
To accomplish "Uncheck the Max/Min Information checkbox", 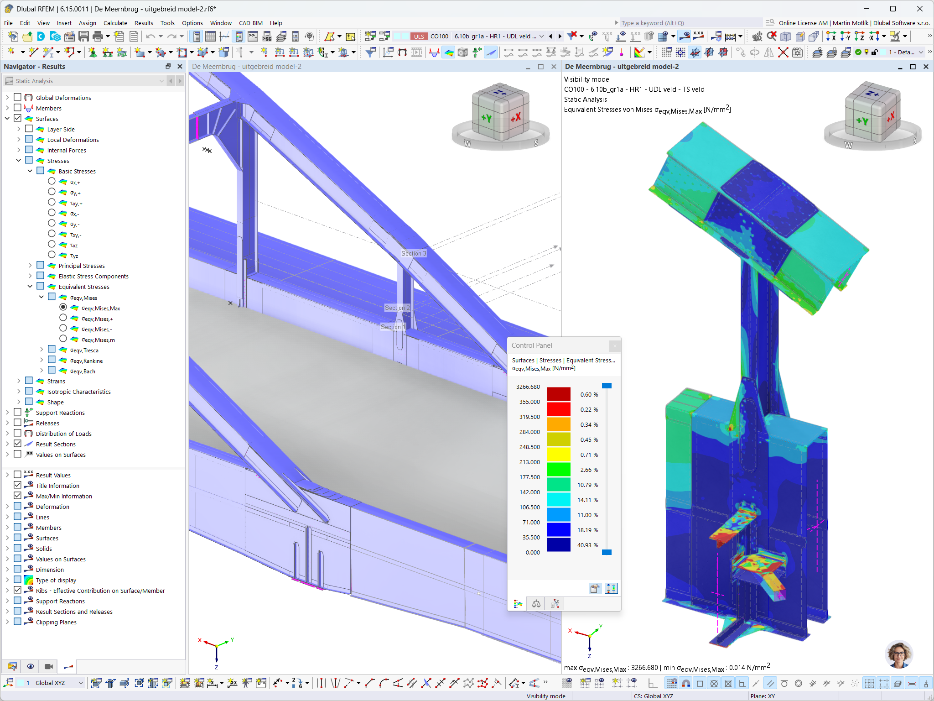I will pos(18,496).
